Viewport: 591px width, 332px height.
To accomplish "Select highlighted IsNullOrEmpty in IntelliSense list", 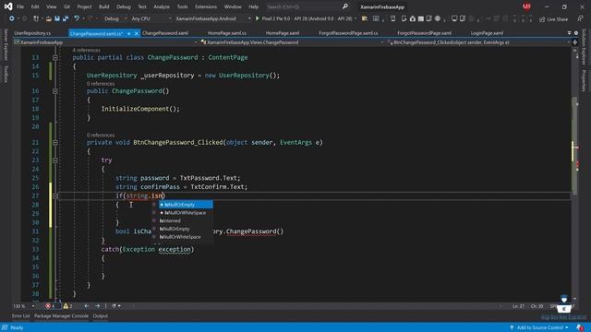I will point(186,205).
